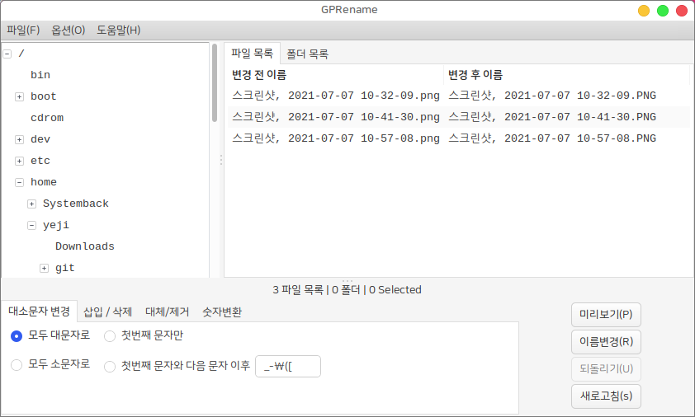Expand the boot folder tree node
Viewport: 695px width, 417px height.
[x=19, y=96]
